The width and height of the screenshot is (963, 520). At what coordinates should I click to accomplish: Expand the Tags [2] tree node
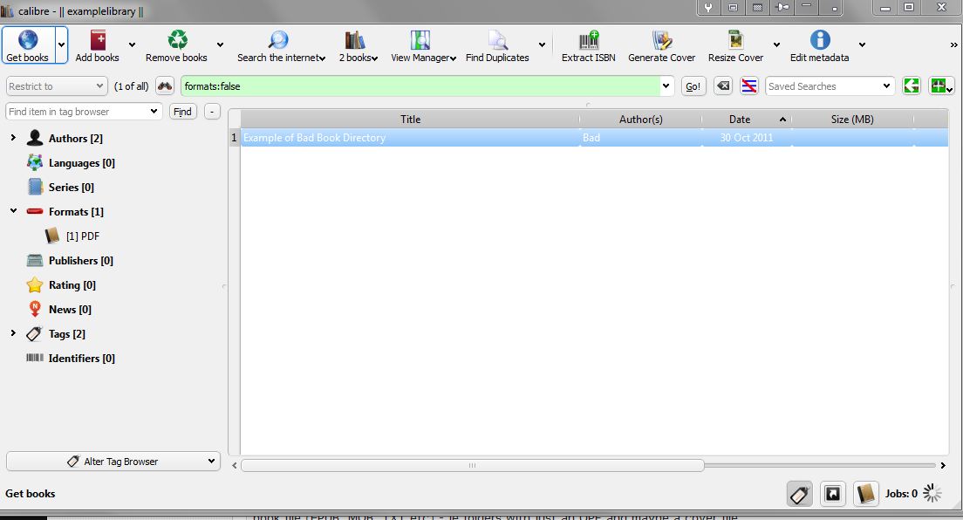point(13,333)
